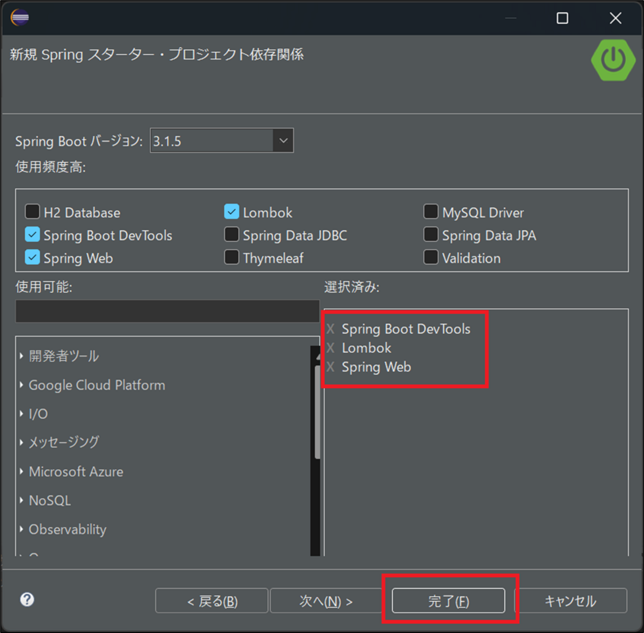
Task: Select Lombok in the 選択済み list
Action: (x=367, y=348)
